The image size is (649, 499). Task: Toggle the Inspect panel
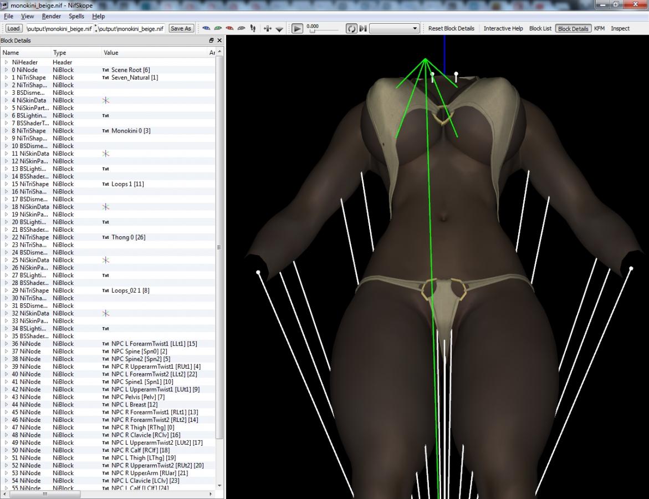pyautogui.click(x=620, y=29)
